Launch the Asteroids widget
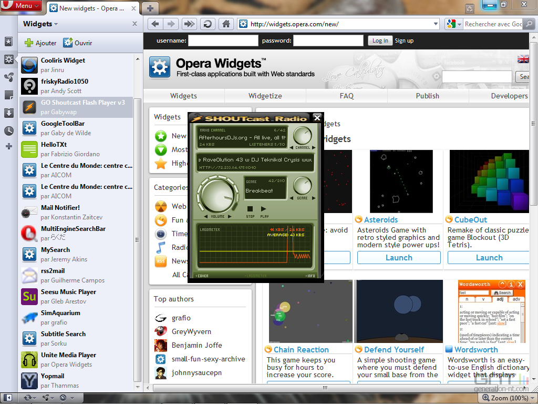The image size is (538, 404). pyautogui.click(x=399, y=258)
